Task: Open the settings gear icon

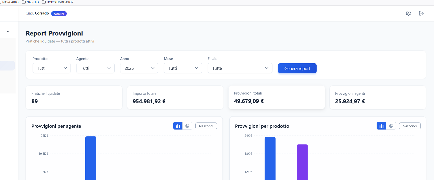Action: pos(408,13)
